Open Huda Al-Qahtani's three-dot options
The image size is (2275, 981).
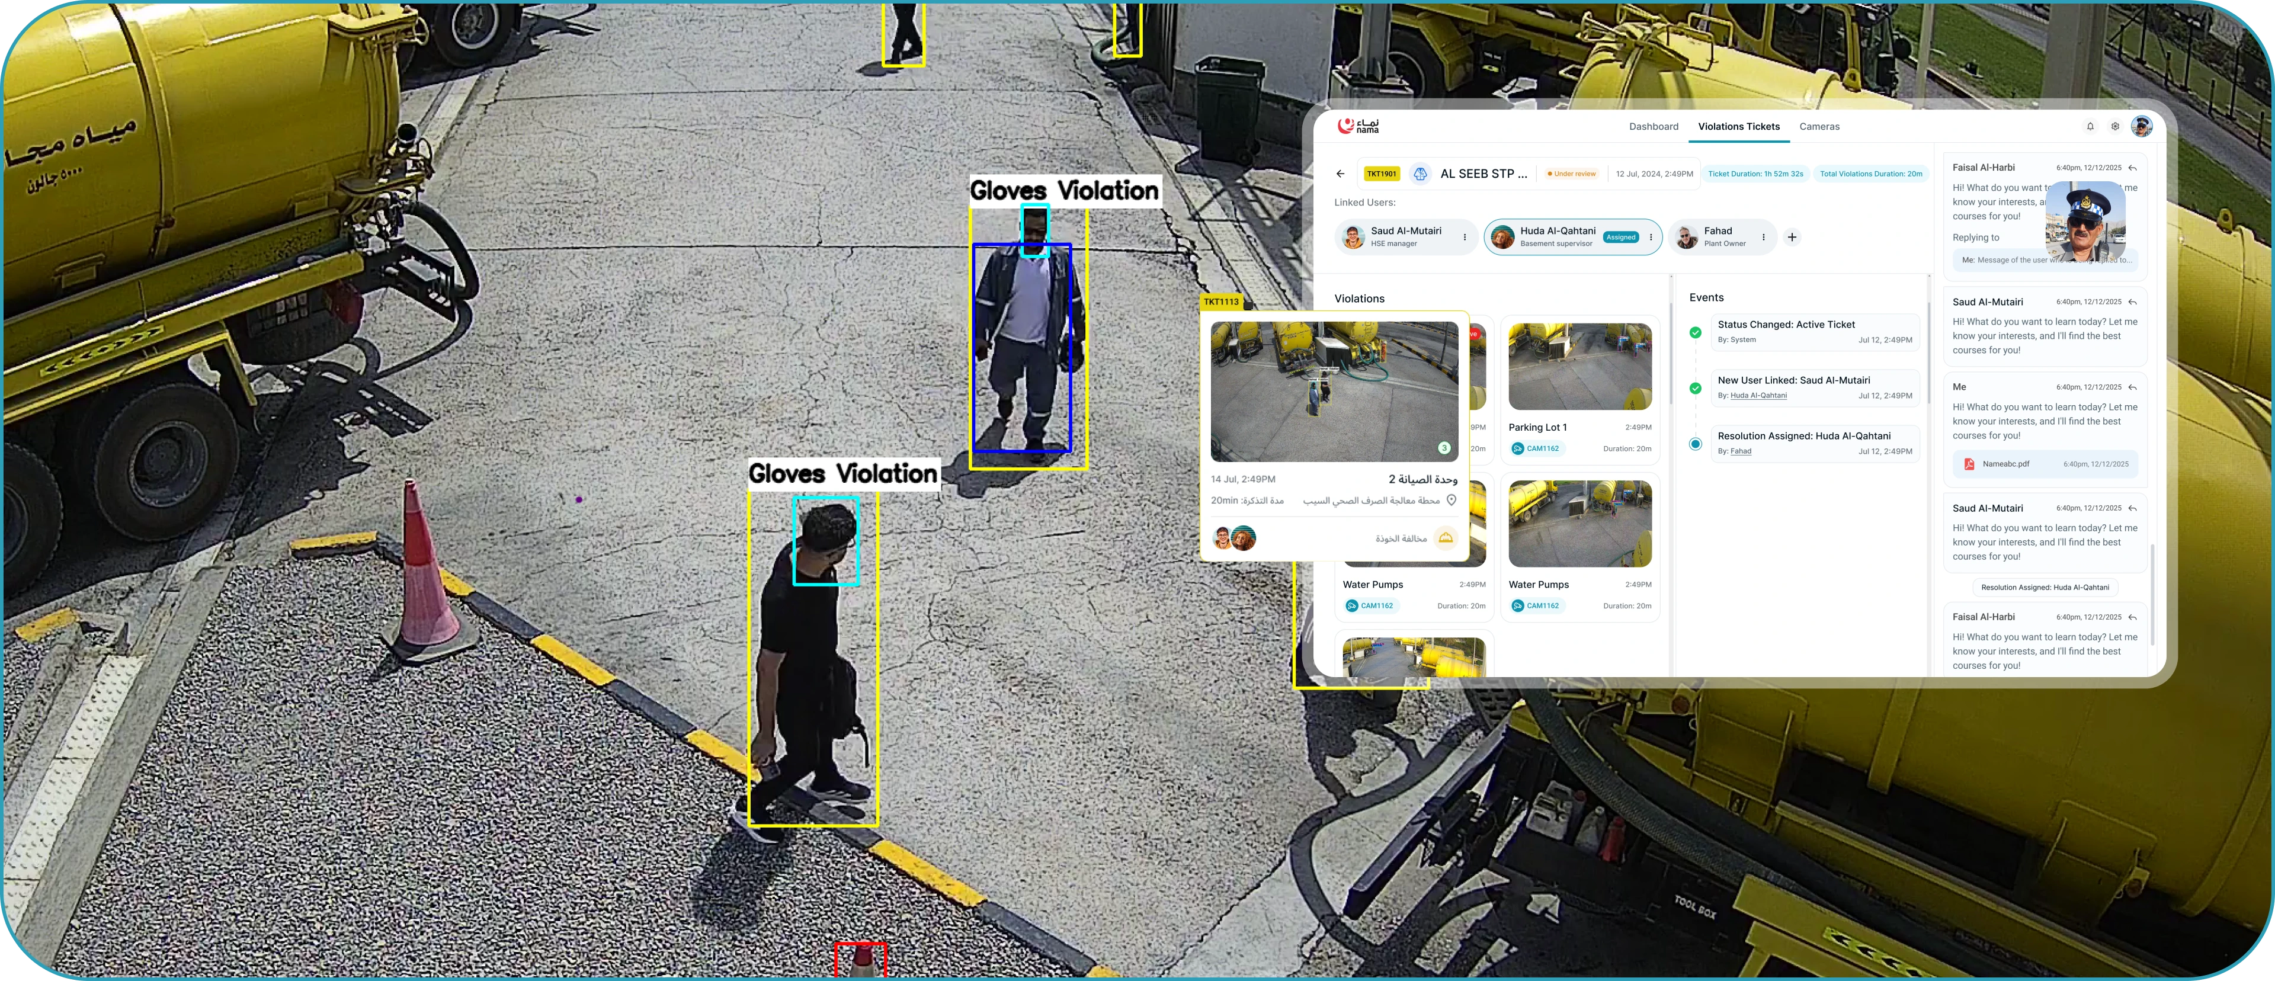(x=1651, y=236)
